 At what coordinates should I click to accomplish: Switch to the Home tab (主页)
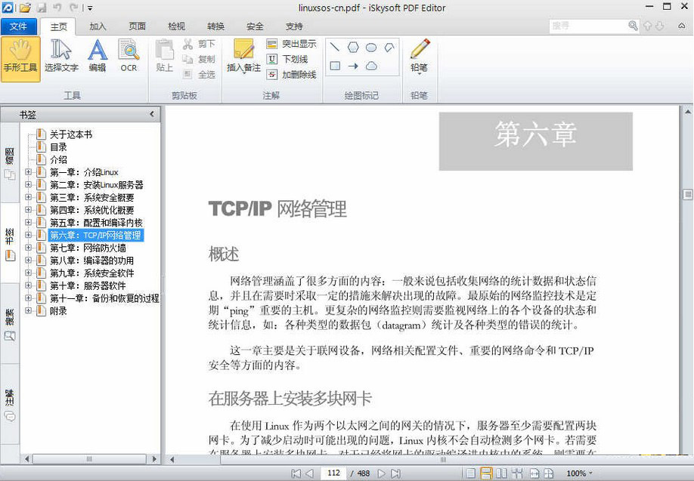tap(58, 26)
